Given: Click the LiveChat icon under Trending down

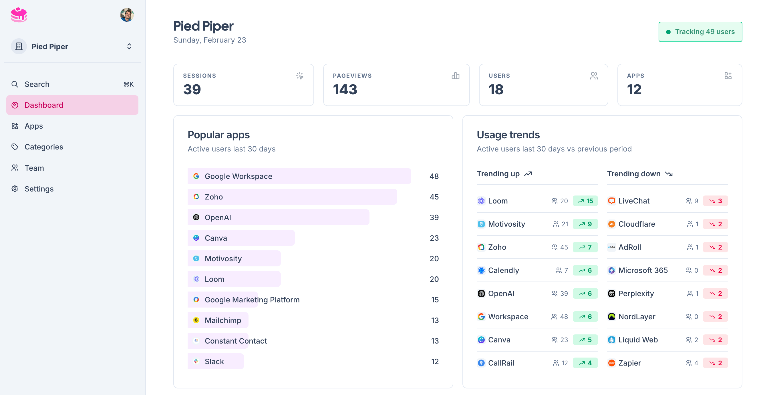Looking at the screenshot, I should tap(612, 201).
